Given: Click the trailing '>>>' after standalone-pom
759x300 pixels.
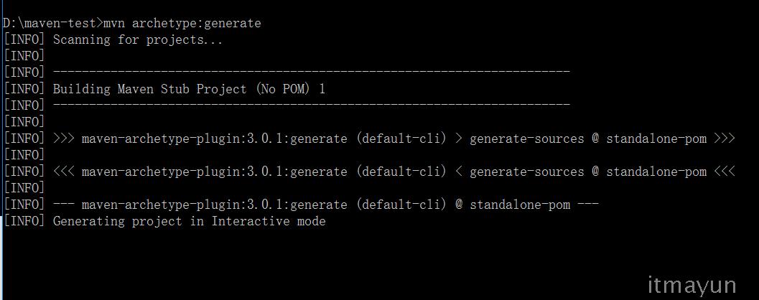Looking at the screenshot, I should (x=724, y=139).
